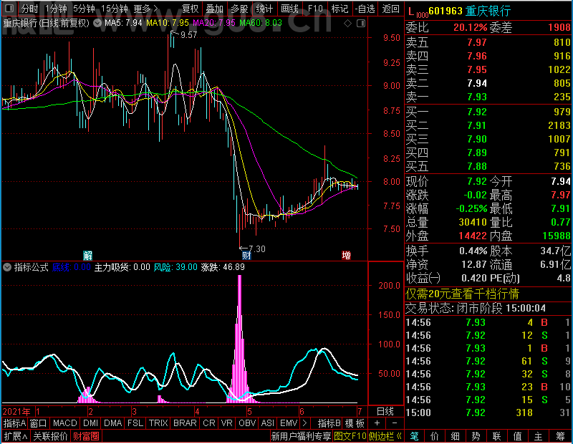Switch indicator to ASI

[267, 423]
